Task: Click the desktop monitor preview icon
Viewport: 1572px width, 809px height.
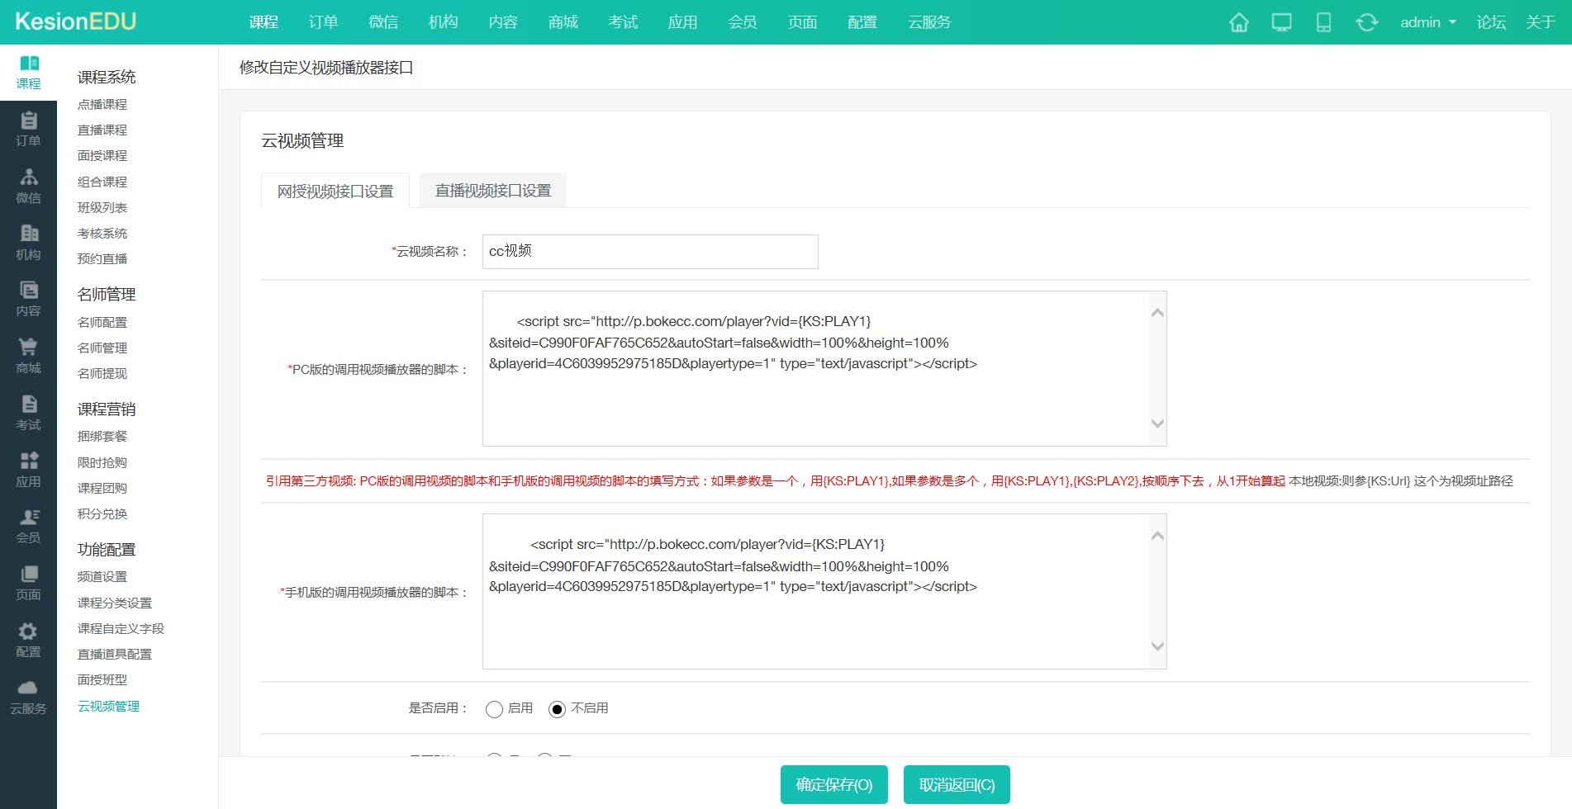Action: 1281,22
